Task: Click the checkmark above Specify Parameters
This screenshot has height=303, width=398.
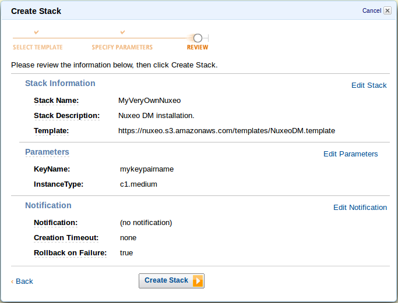Action: (122, 32)
